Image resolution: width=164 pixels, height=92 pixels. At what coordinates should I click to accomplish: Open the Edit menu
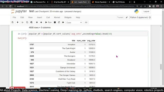pos(22,17)
